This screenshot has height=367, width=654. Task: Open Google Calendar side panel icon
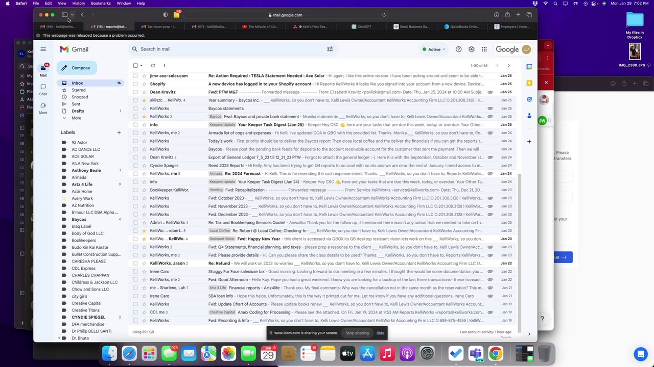click(x=529, y=66)
